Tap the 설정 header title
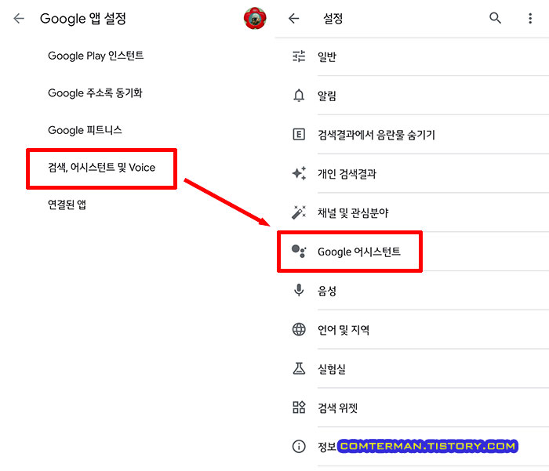549x471 pixels. (333, 18)
